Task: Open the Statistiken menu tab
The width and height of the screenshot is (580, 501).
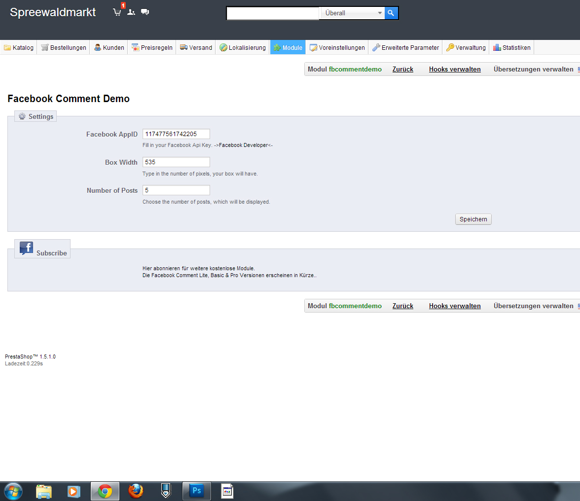Action: coord(511,47)
